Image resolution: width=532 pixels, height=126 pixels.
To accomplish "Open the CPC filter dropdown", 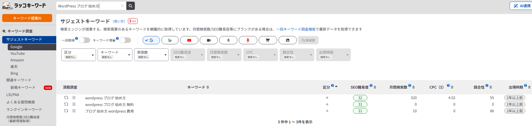I will (x=261, y=55).
